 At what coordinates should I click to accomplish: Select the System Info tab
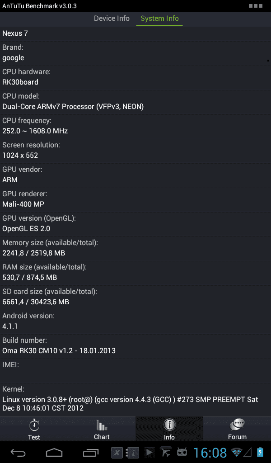click(x=159, y=18)
